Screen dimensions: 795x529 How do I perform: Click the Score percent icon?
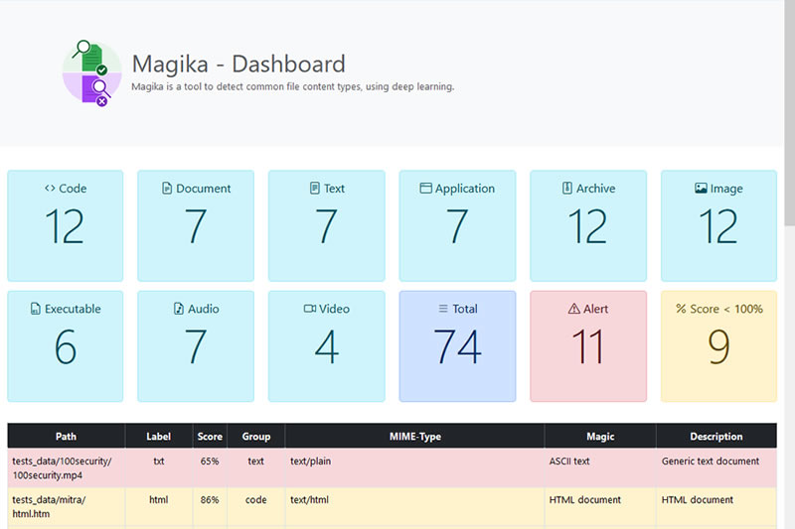click(681, 309)
